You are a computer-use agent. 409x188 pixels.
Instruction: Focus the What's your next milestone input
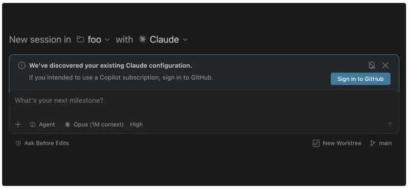pyautogui.click(x=204, y=104)
